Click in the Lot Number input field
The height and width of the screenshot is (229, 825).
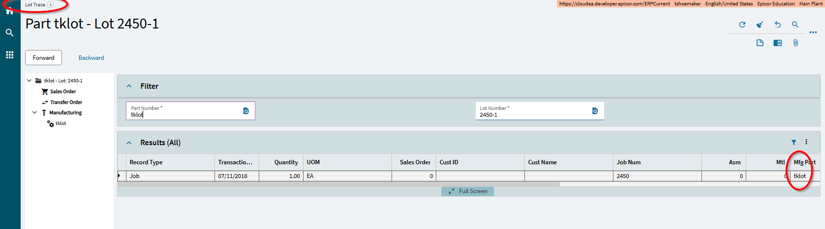click(534, 115)
